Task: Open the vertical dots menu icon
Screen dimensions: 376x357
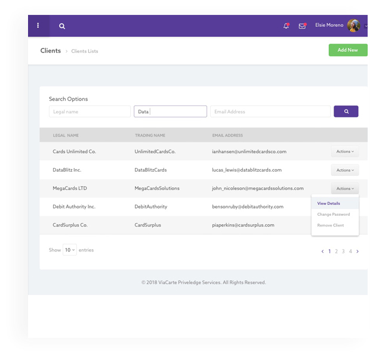Action: tap(38, 26)
